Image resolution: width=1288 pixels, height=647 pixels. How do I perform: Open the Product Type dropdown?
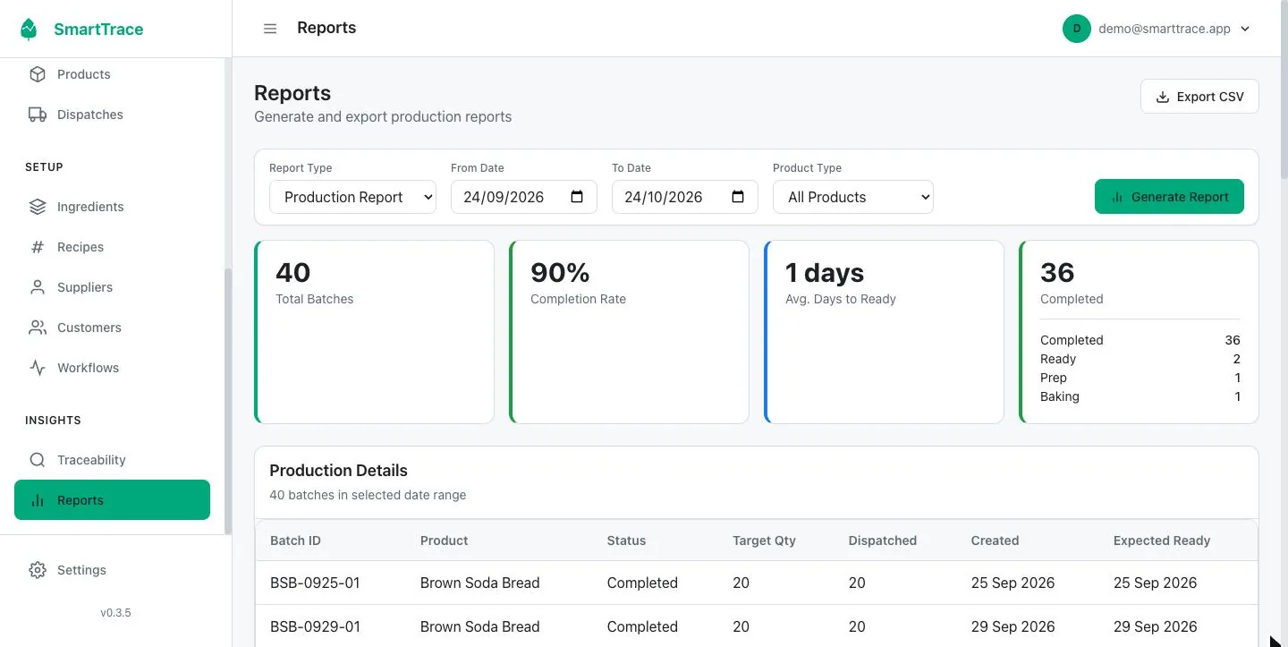pos(853,197)
